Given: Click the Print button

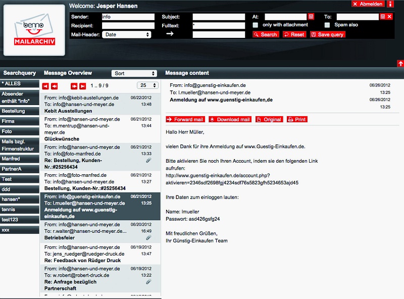Looking at the screenshot, I should pyautogui.click(x=297, y=119).
